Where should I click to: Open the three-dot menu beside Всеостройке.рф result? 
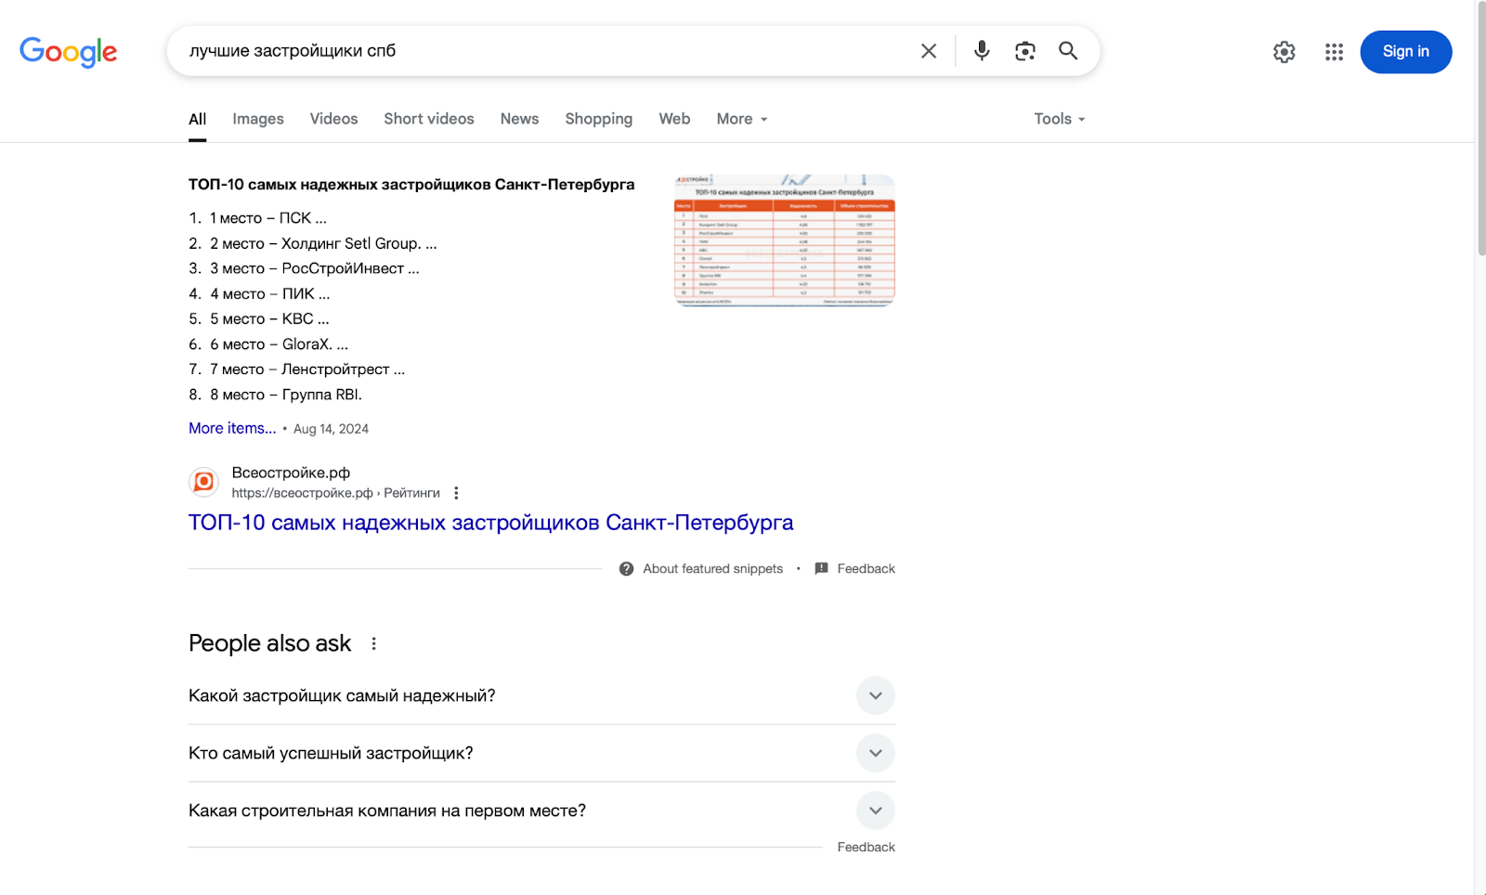[x=456, y=493]
